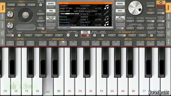Image resolution: width=171 pixels, height=96 pixels.
Task: Toggle the Tempo Lock button
Action: (161, 21)
